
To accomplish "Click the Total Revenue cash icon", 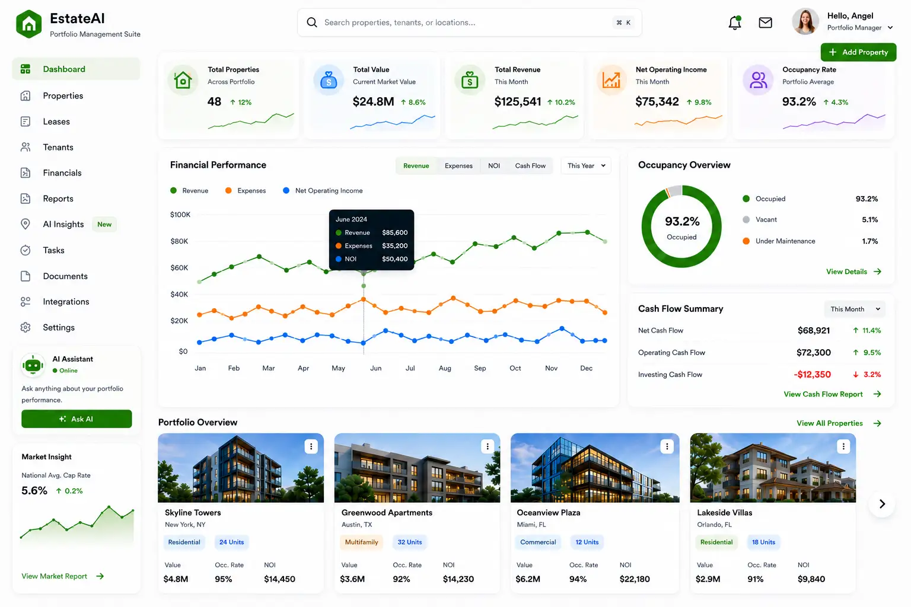I will (x=470, y=79).
